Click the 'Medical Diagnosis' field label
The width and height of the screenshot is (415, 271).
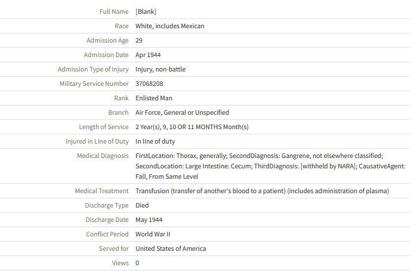click(102, 156)
